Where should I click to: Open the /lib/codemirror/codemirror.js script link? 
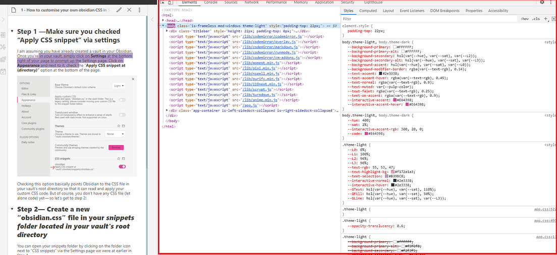click(x=272, y=36)
